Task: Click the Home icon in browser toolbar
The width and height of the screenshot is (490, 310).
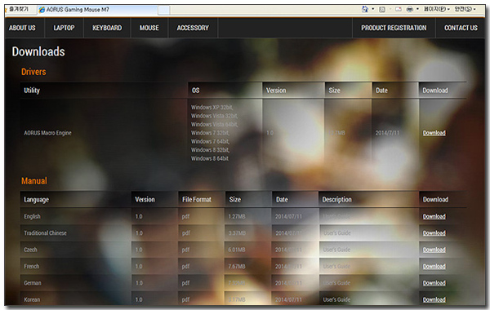Action: (365, 9)
